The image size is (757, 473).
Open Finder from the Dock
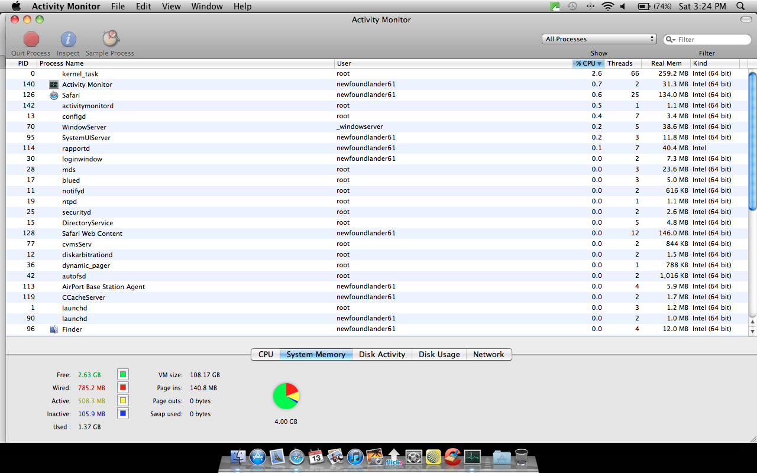238,456
